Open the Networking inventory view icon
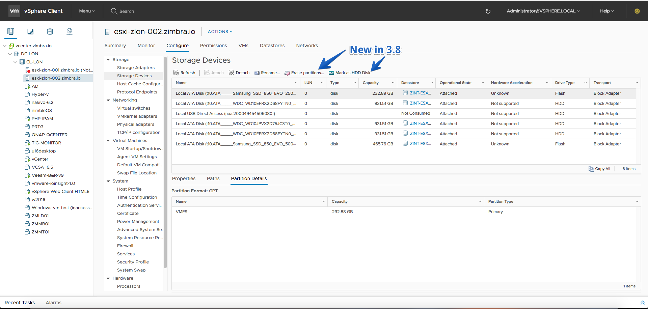The image size is (648, 309). [70, 31]
